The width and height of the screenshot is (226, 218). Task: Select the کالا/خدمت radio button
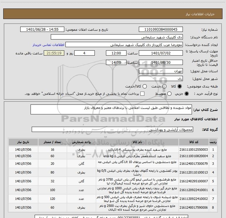[145, 86]
